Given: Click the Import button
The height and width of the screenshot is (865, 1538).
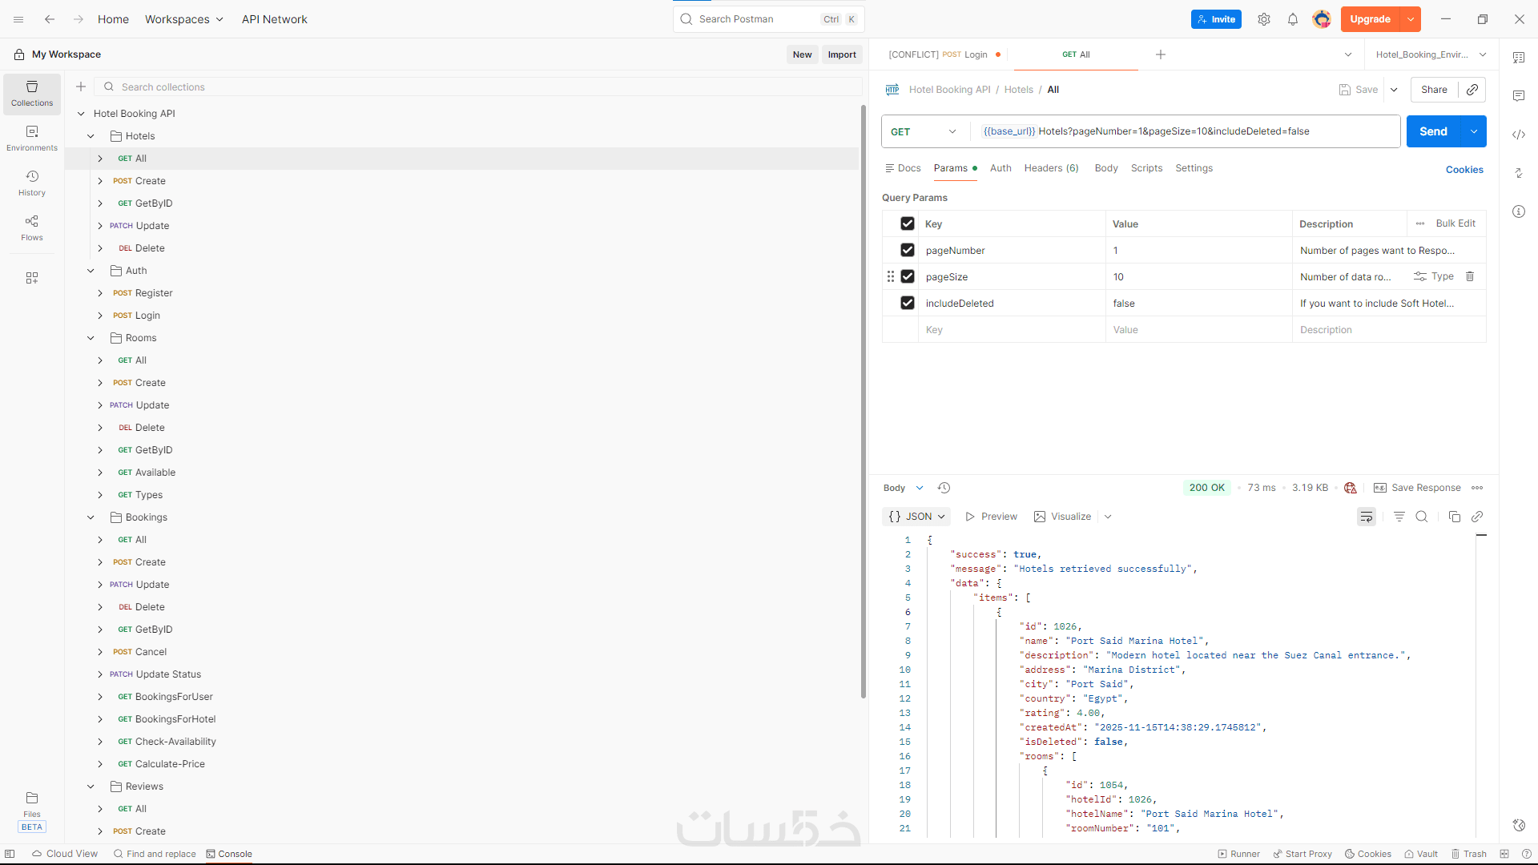Looking at the screenshot, I should tap(842, 54).
